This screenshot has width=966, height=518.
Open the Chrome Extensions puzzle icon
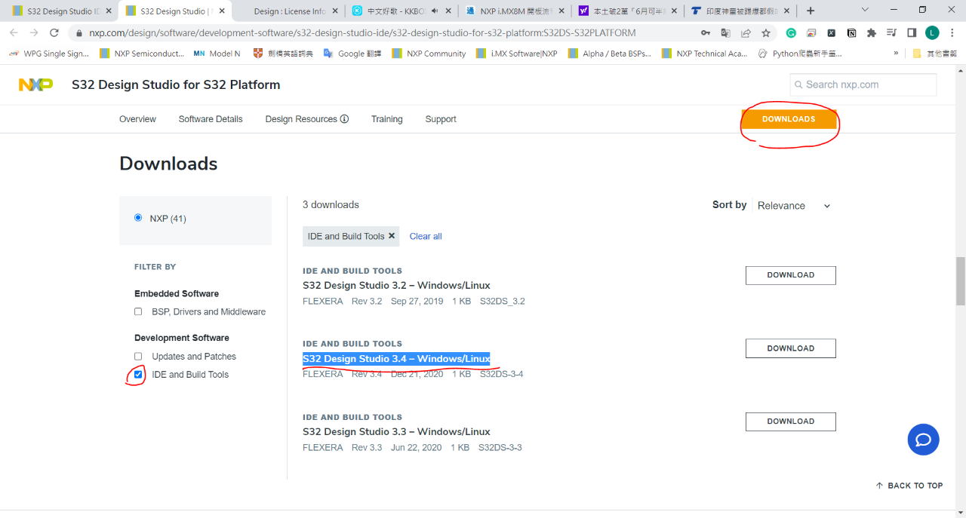tap(872, 33)
